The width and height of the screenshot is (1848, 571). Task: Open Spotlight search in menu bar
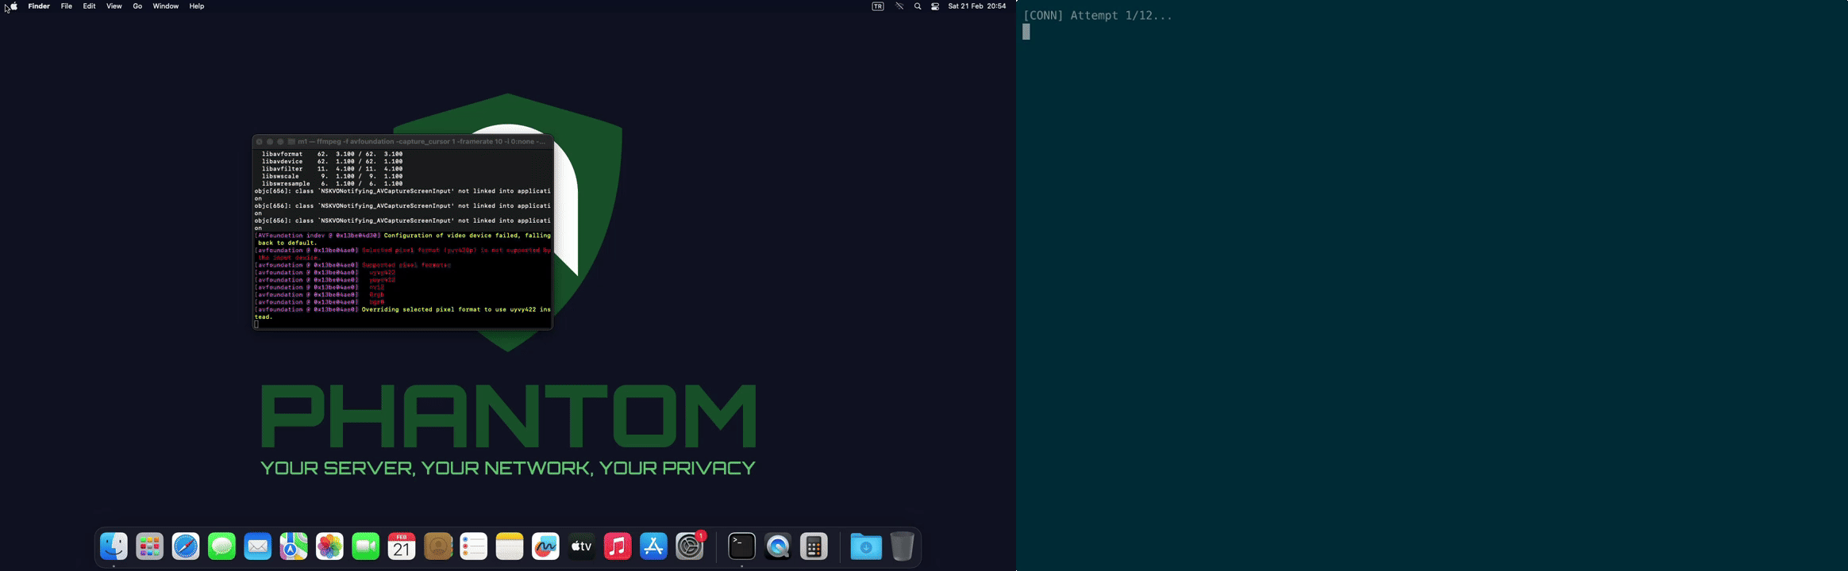(x=918, y=6)
